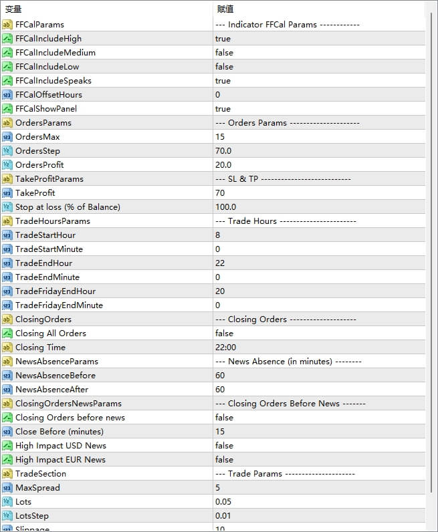Click the boolean icon beside FFCalIncludeLow
This screenshot has width=438, height=532.
click(7, 67)
